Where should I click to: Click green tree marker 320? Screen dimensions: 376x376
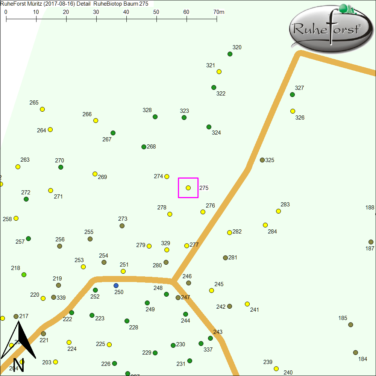point(230,54)
